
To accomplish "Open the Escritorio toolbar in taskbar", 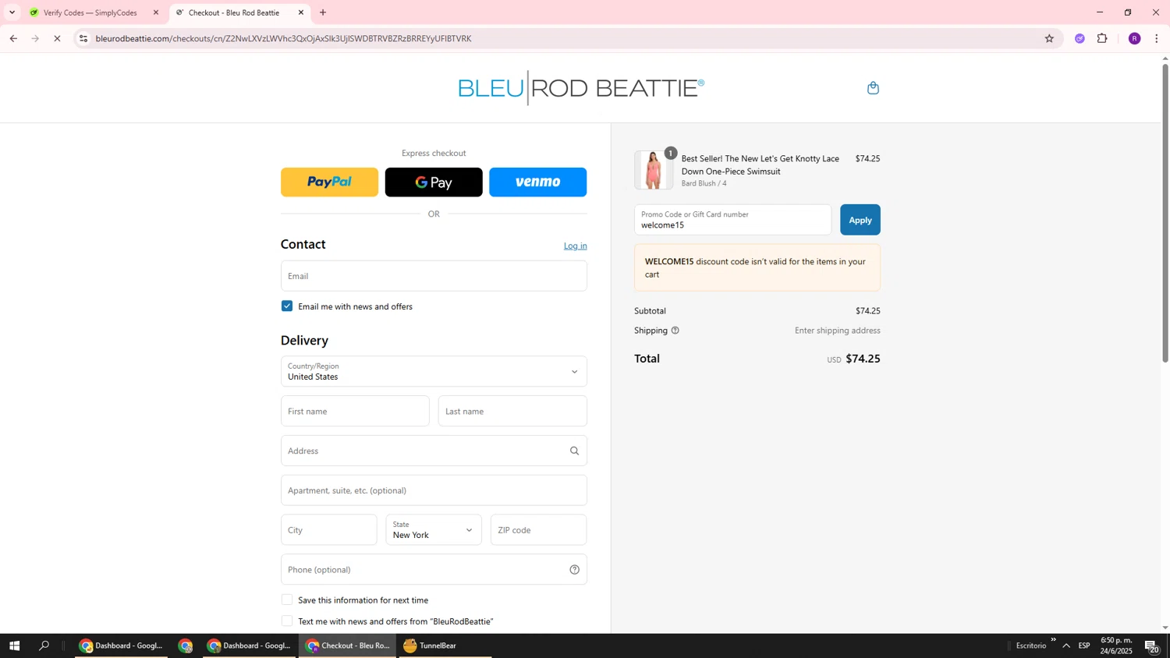I will 1031,646.
